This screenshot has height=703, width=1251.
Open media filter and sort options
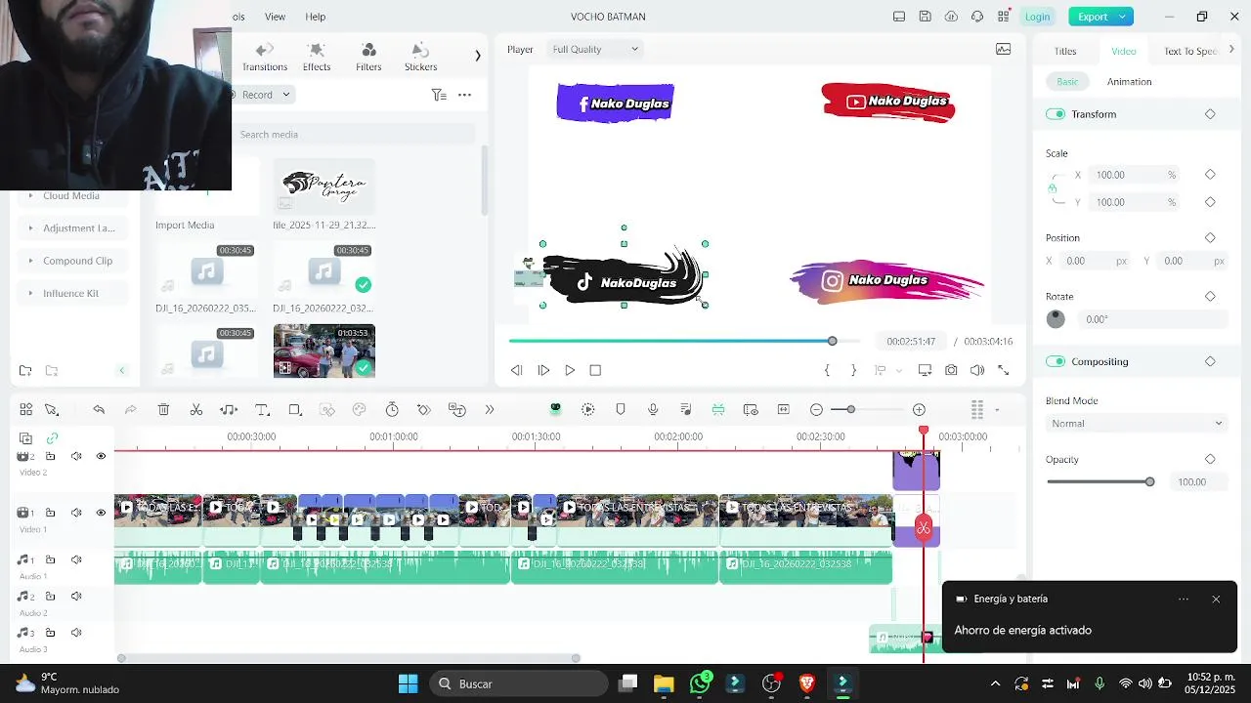pos(439,95)
